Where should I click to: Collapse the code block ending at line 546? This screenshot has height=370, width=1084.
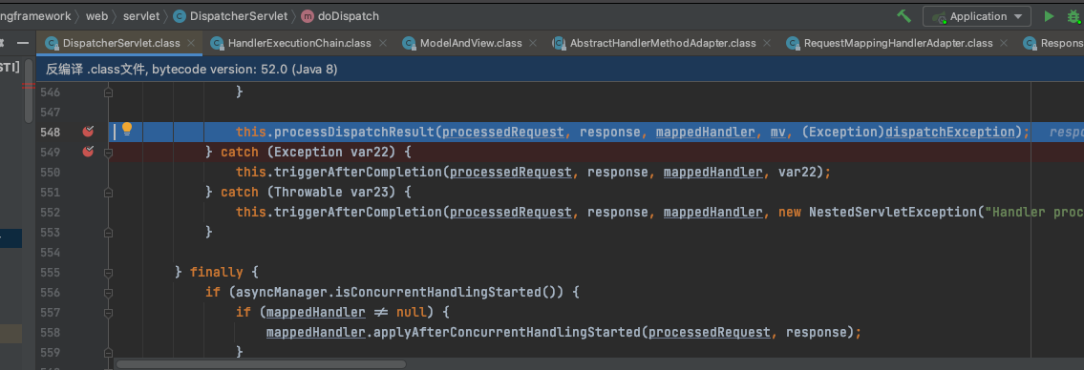click(x=109, y=92)
